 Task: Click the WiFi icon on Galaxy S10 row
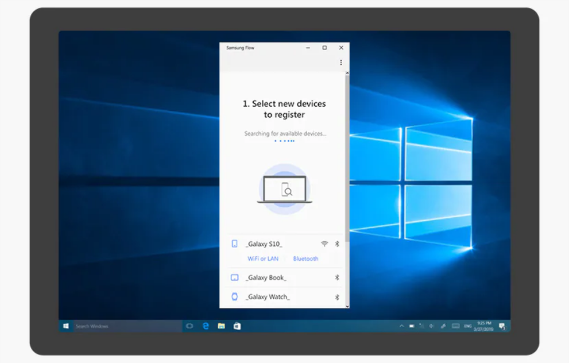[324, 244]
